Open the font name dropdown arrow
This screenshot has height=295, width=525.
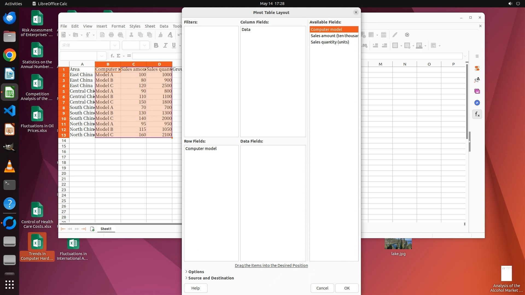coord(115,45)
